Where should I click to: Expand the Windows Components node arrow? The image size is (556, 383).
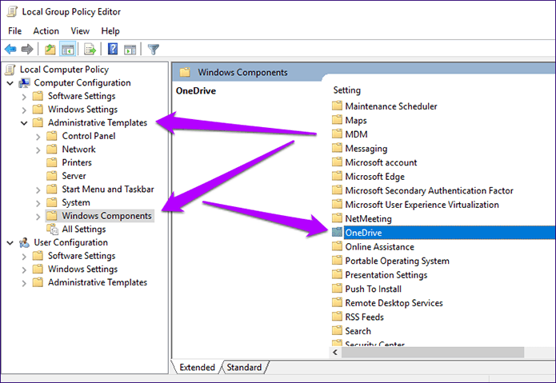[38, 217]
